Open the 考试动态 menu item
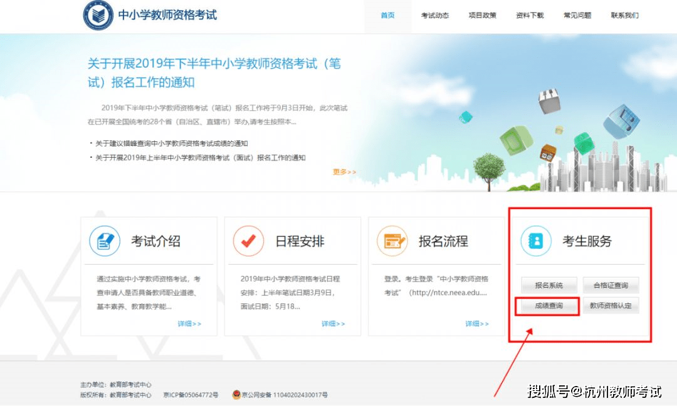Image resolution: width=677 pixels, height=406 pixels. click(435, 16)
